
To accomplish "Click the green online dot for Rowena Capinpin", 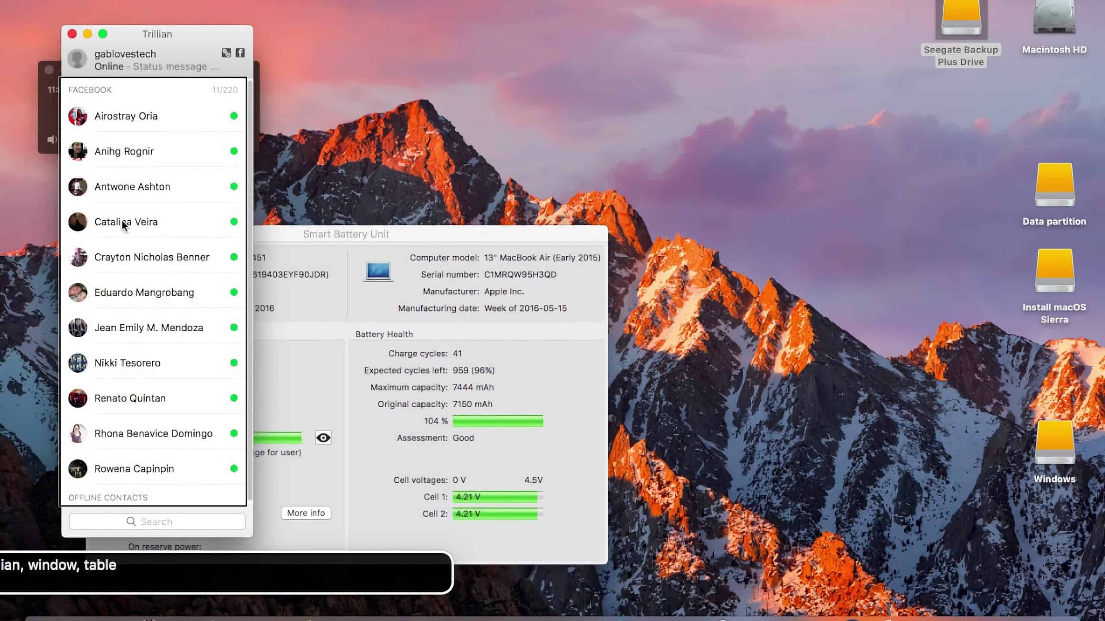I will point(234,468).
